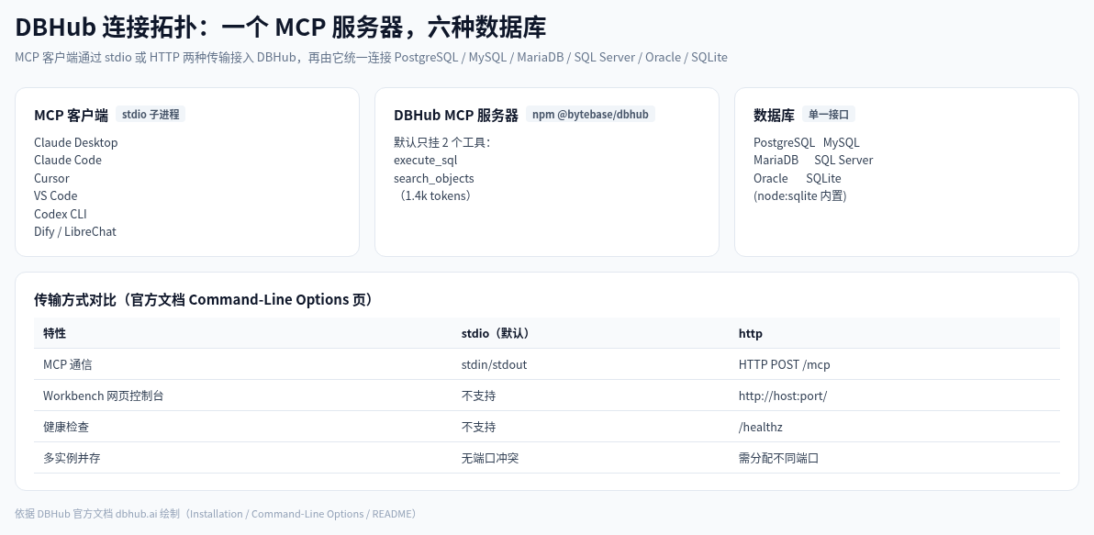Image resolution: width=1094 pixels, height=535 pixels.
Task: Click the execute_sql tool name
Action: [426, 160]
